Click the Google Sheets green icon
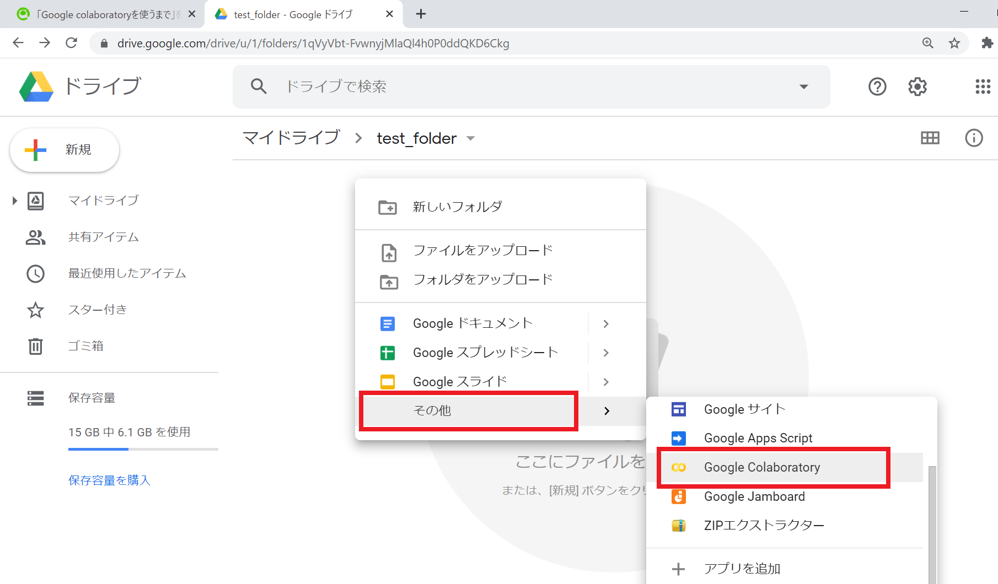Viewport: 998px width, 584px height. (388, 353)
